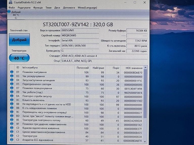Click the standard field ATA8-ACS version 4
Image resolution: width=194 pixels, height=145 pixels.
(x=104, y=56)
